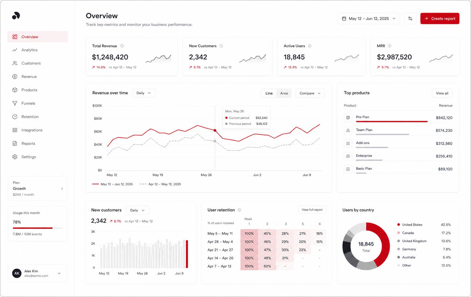The image size is (471, 297).
Task: Toggle the Apr 12 – May 12, 2025 legend series
Action: point(160,184)
